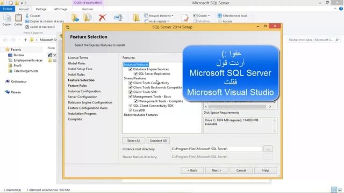The height and width of the screenshot is (193, 344).
Task: Click the Propriétés checkmark icon in the ribbon
Action: click(x=185, y=18)
